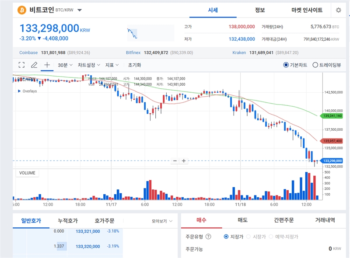Image resolution: width=350 pixels, height=258 pixels.
Task: Click the order type help question mark
Action: 208,237
